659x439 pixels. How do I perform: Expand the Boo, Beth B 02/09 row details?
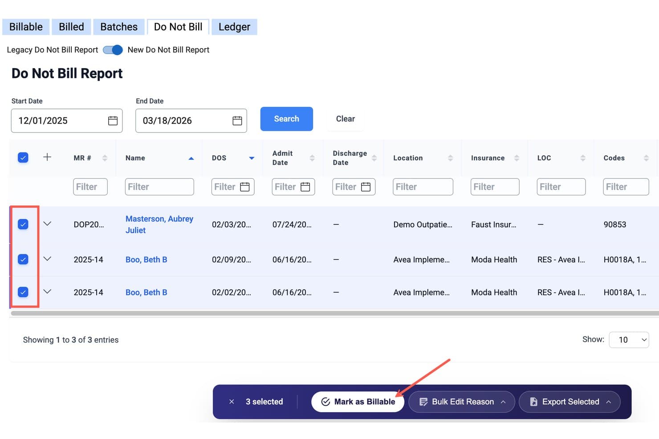tap(47, 259)
